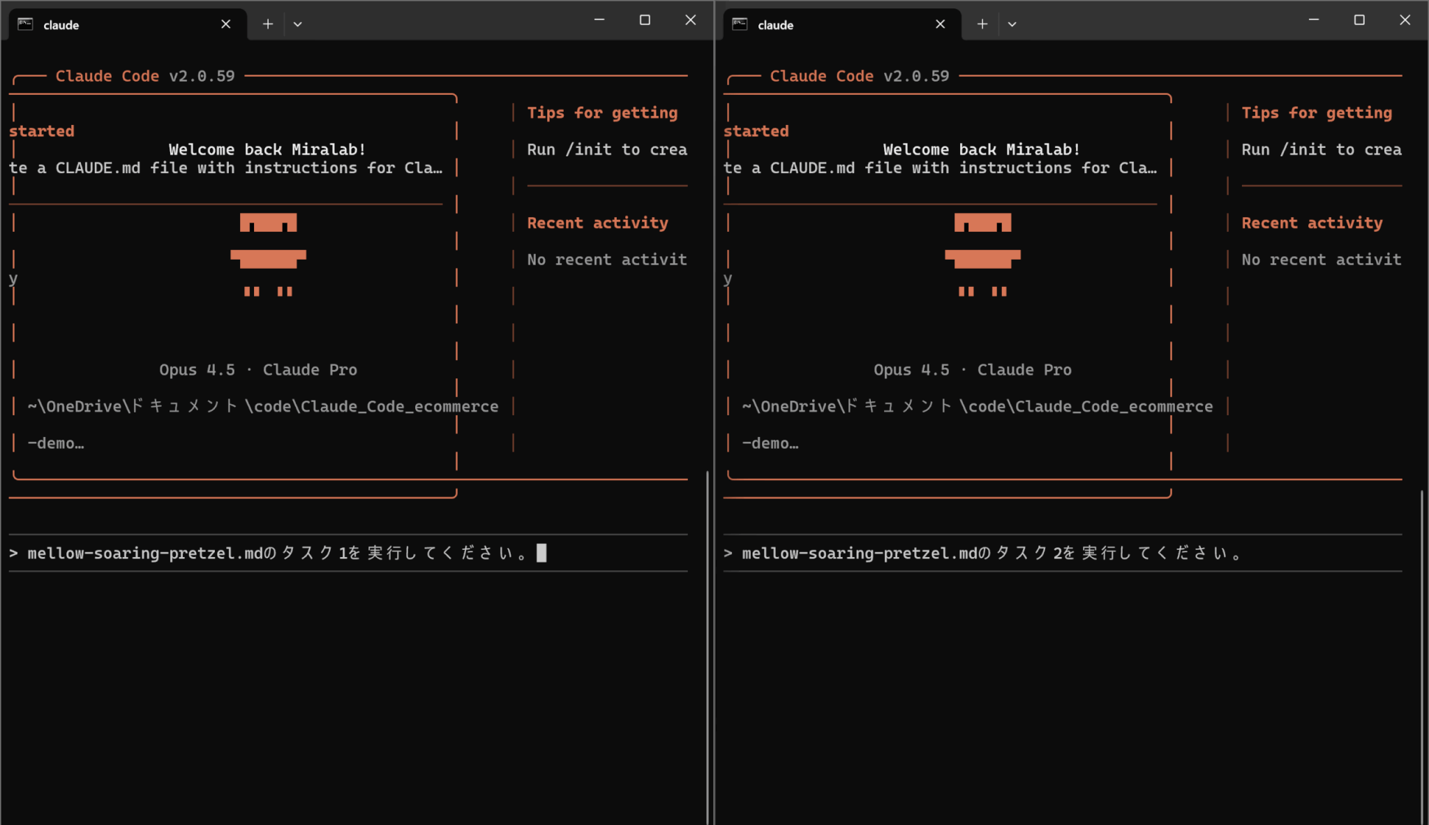Minimize the left terminal window
The width and height of the screenshot is (1429, 825).
point(599,20)
